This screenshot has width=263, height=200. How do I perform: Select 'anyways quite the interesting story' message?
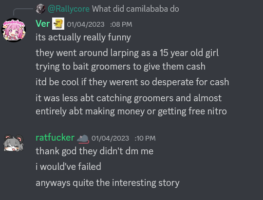pyautogui.click(x=108, y=183)
